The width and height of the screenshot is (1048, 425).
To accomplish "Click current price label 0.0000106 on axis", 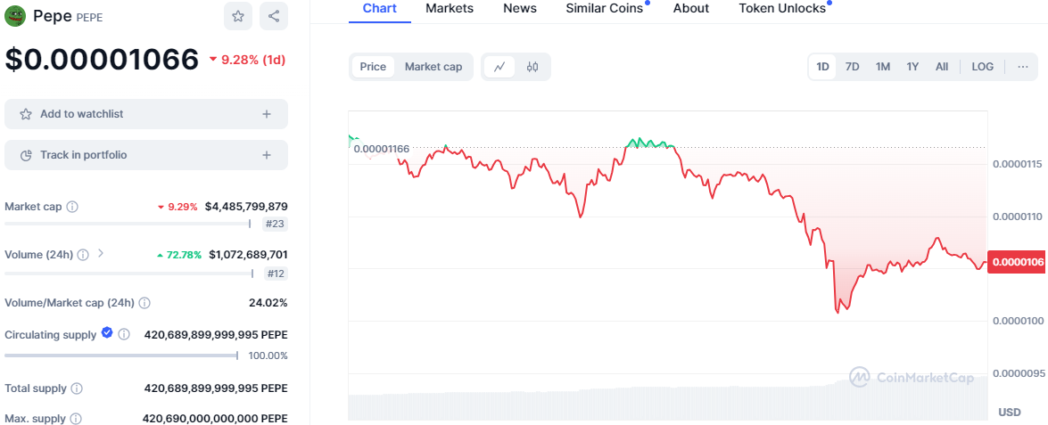I will 1018,262.
